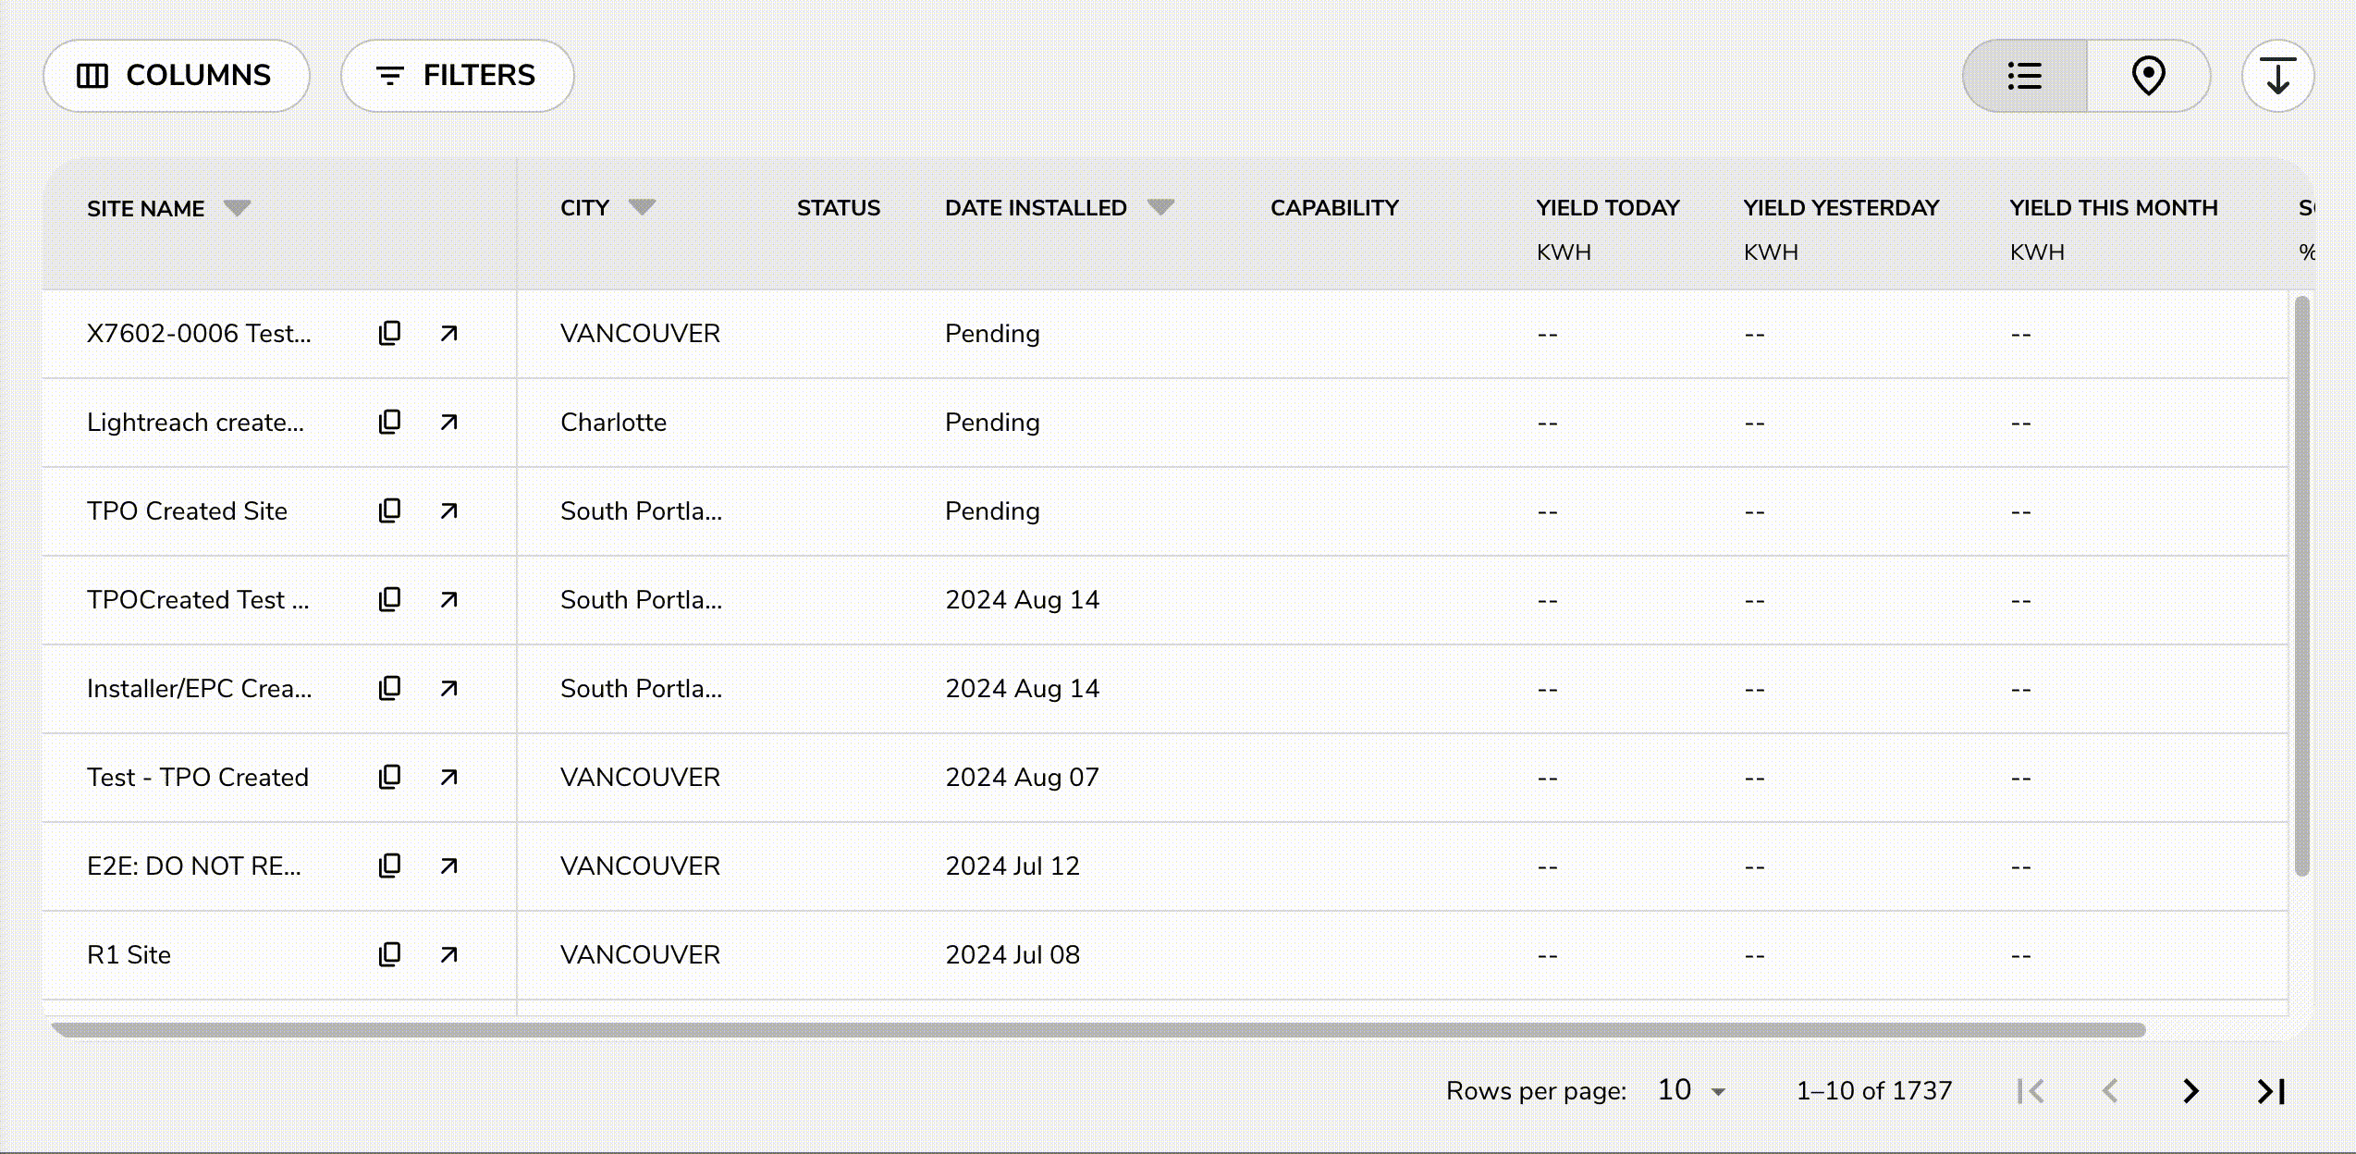Select the Installer/EPC Crea... site name
The width and height of the screenshot is (2356, 1154).
point(200,688)
